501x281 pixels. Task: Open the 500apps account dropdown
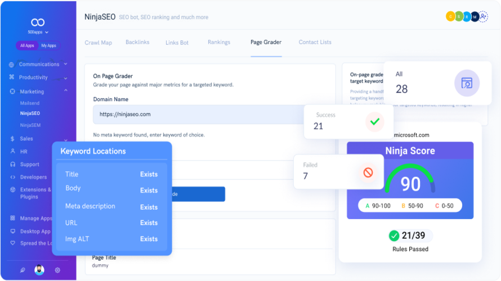tap(38, 32)
